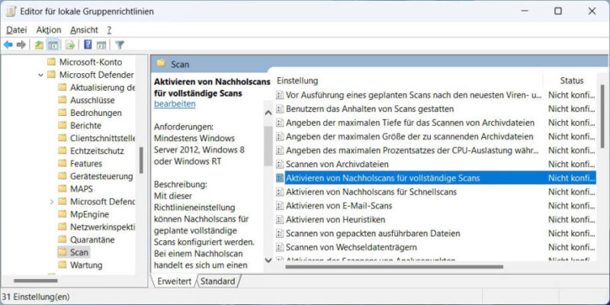This screenshot has height=305, width=610.
Task: Open help via the blue question mark icon
Action: pos(88,44)
